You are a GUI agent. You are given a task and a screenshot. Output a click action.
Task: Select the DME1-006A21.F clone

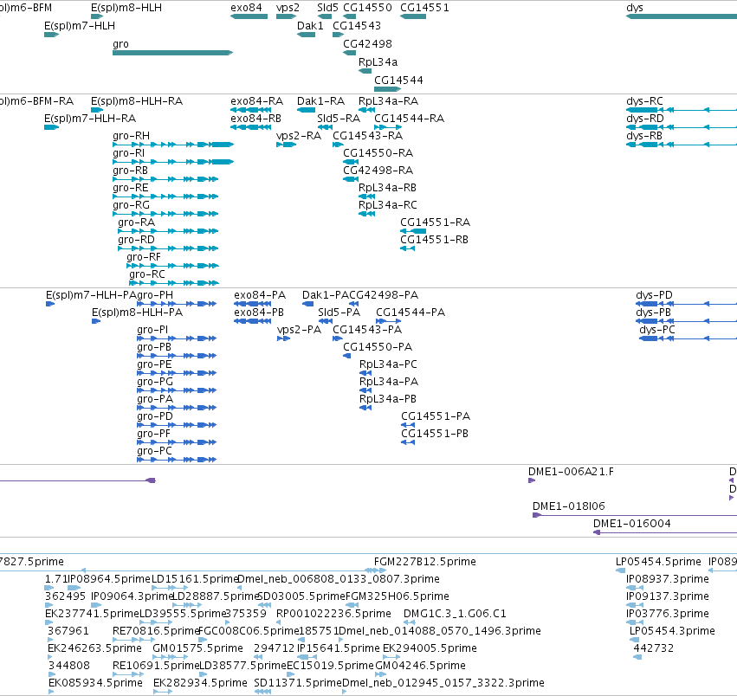click(532, 480)
